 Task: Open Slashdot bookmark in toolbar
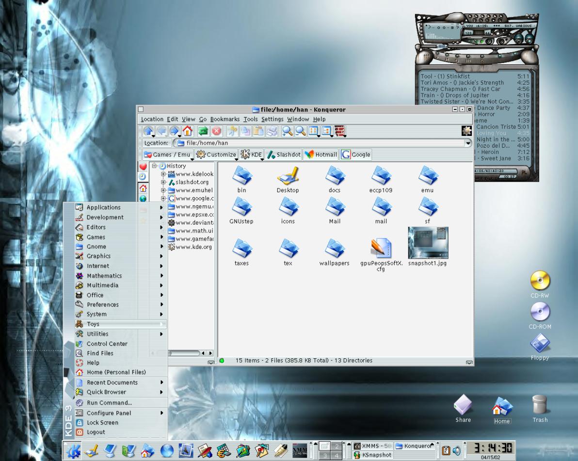click(x=284, y=154)
